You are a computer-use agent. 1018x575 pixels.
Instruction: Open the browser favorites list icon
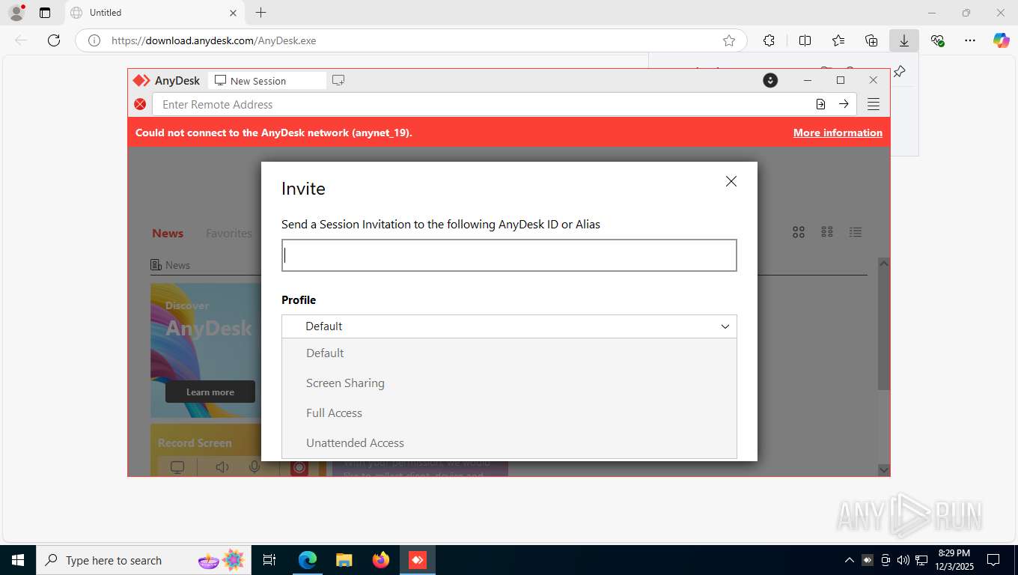click(x=838, y=40)
